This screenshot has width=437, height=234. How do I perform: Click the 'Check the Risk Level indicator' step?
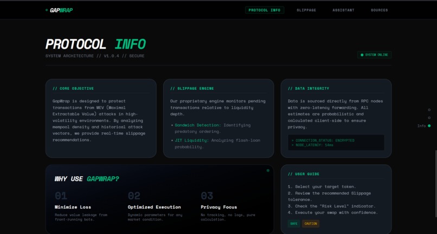click(332, 206)
